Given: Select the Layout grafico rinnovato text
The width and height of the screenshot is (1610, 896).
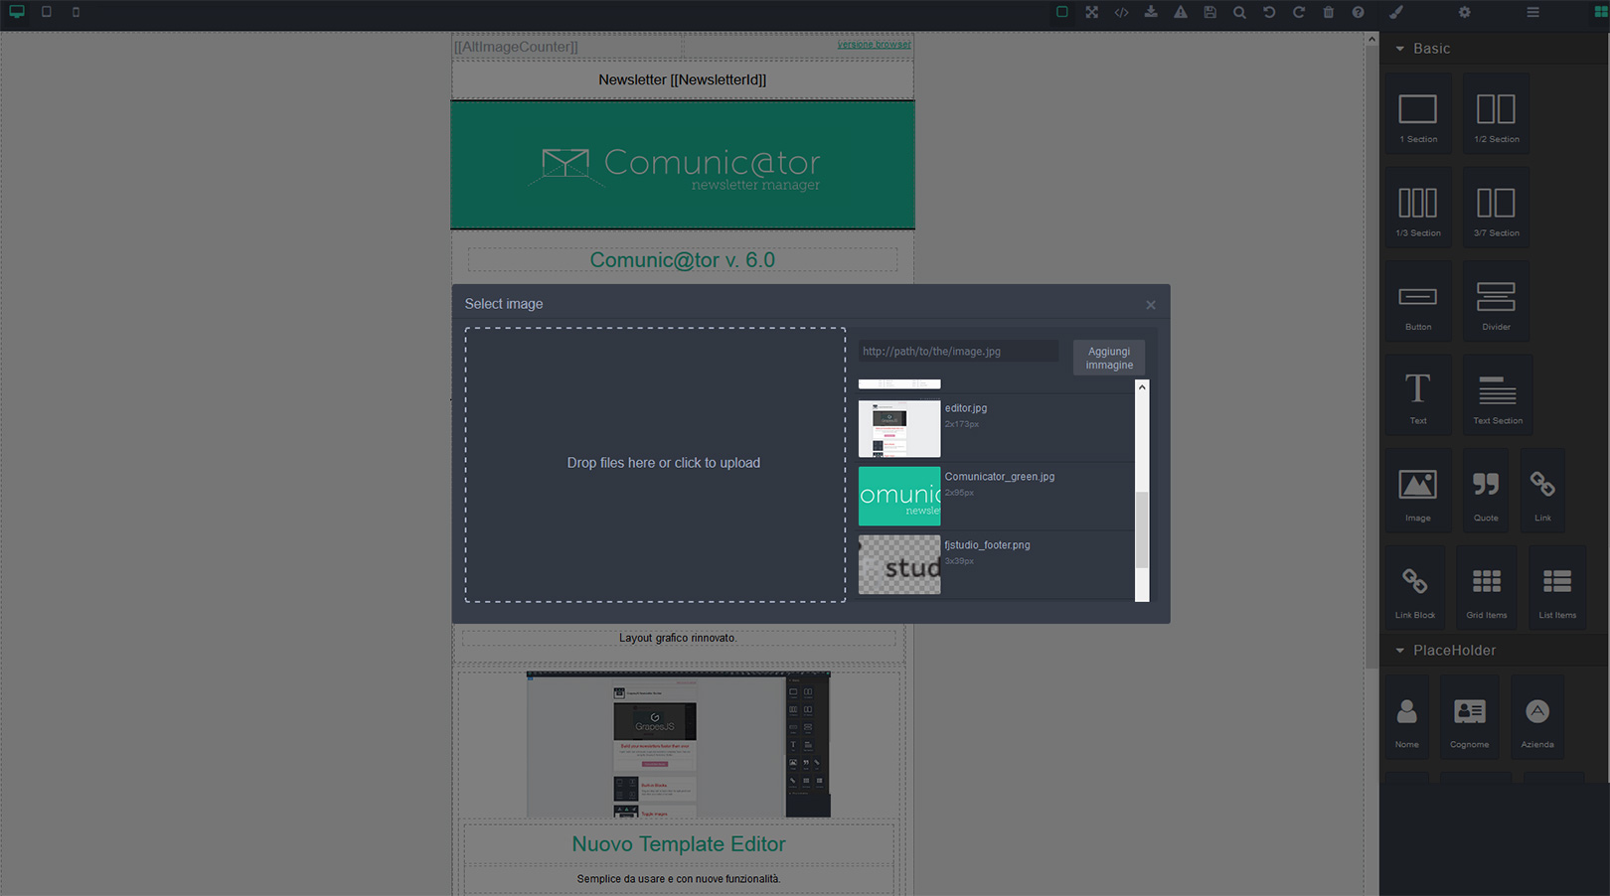Looking at the screenshot, I should [x=679, y=638].
